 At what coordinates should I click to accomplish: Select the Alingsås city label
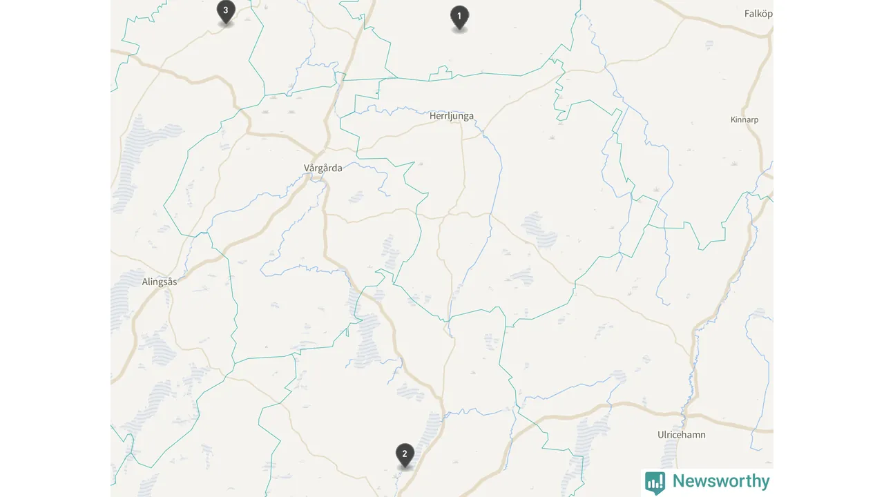tap(160, 282)
